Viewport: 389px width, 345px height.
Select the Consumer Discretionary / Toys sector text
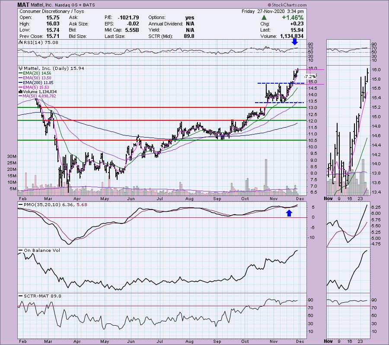click(x=51, y=11)
